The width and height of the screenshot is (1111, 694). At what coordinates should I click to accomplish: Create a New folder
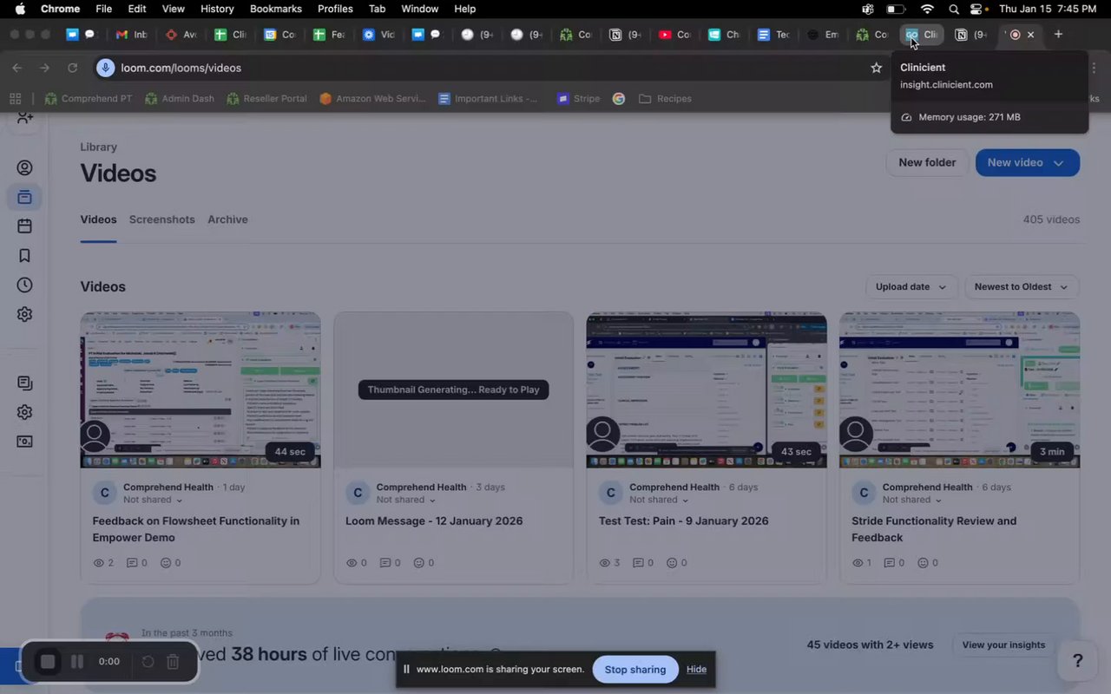927,162
